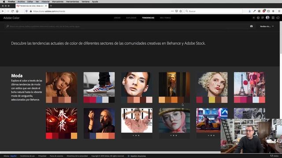282x158 pixels.
Task: Open the Firefox library icon
Action: pyautogui.click(x=259, y=11)
